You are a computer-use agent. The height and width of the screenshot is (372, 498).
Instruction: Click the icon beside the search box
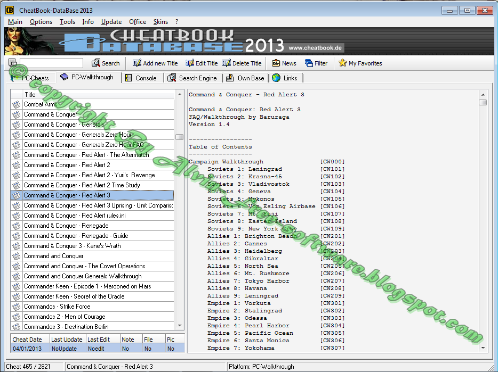point(13,63)
